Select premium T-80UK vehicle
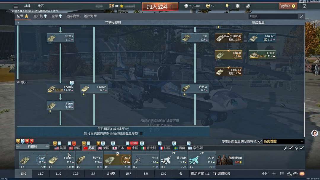 (262, 55)
